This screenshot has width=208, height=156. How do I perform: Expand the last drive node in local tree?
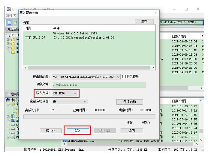[9, 137]
